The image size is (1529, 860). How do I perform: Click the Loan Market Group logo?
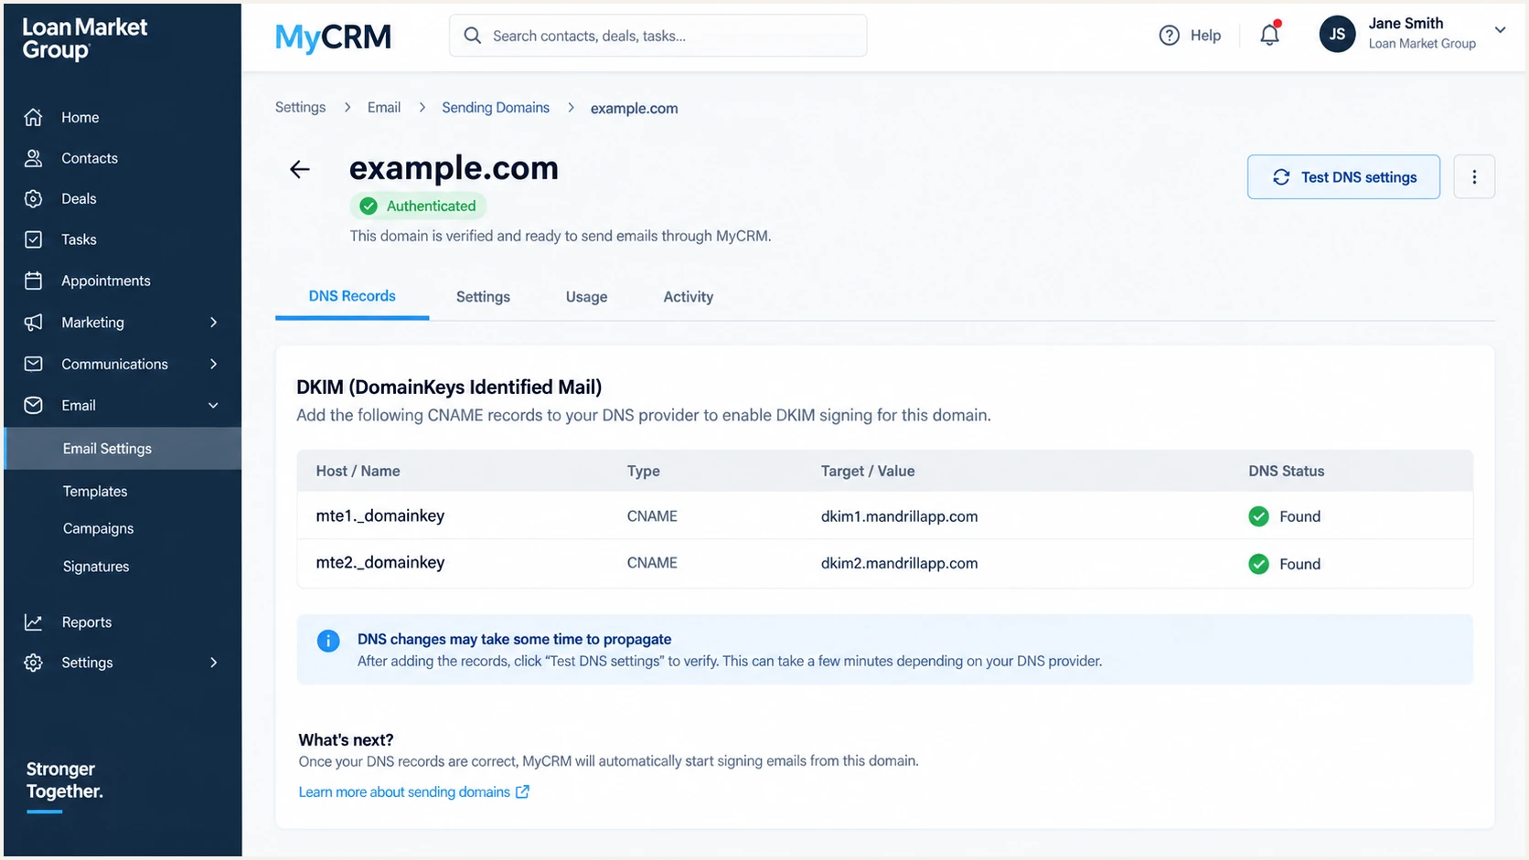[x=84, y=38]
